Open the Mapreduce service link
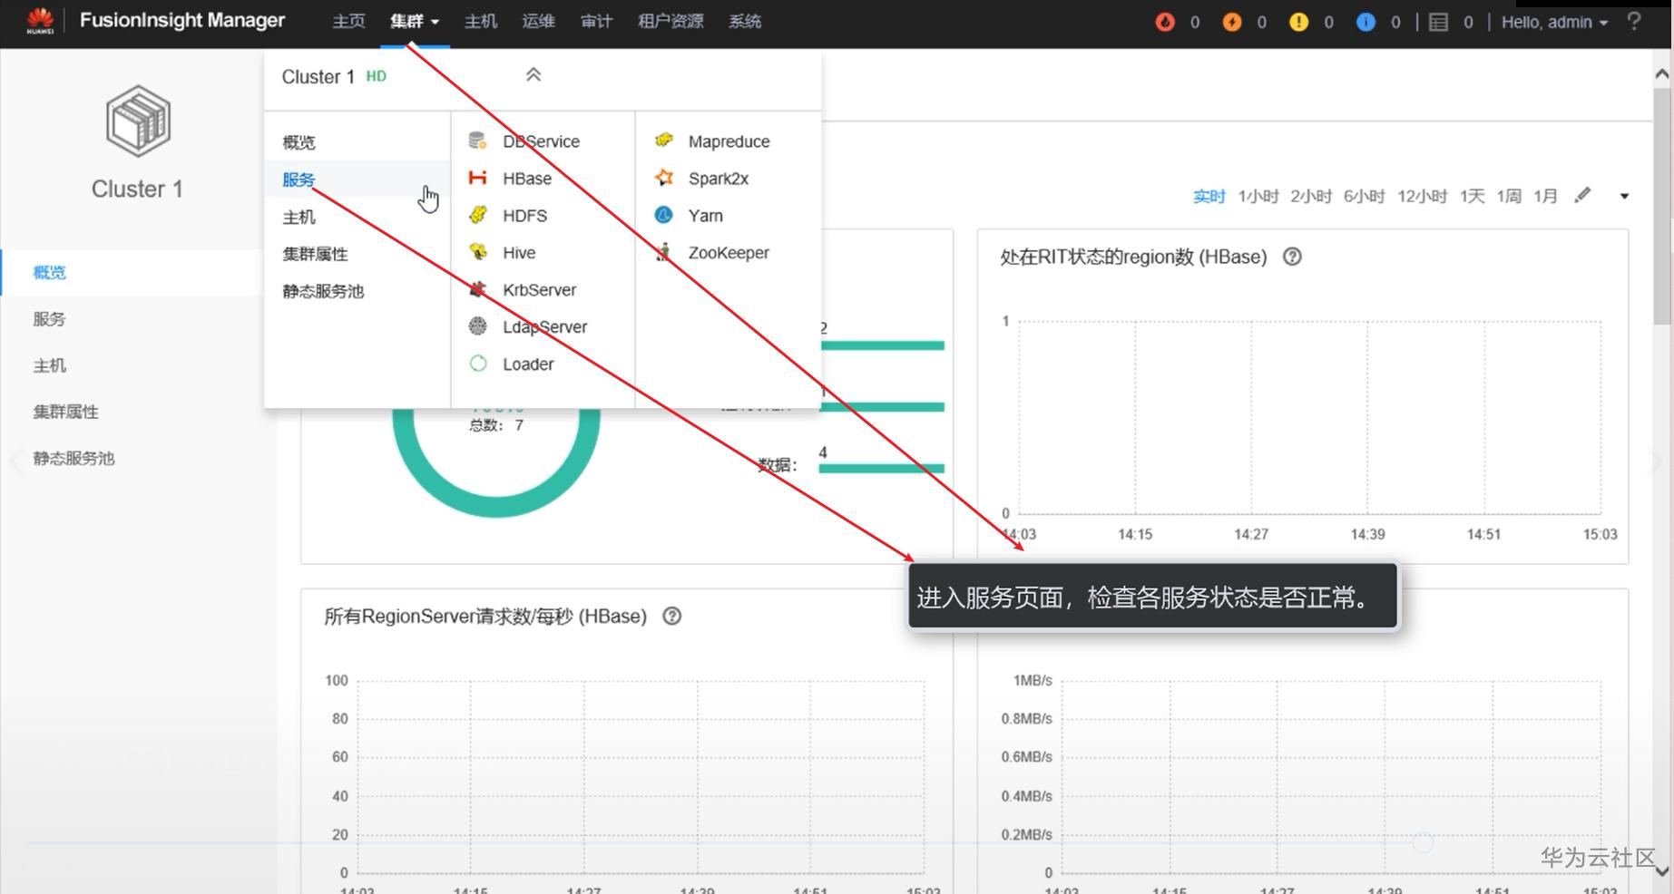The image size is (1674, 894). tap(729, 141)
